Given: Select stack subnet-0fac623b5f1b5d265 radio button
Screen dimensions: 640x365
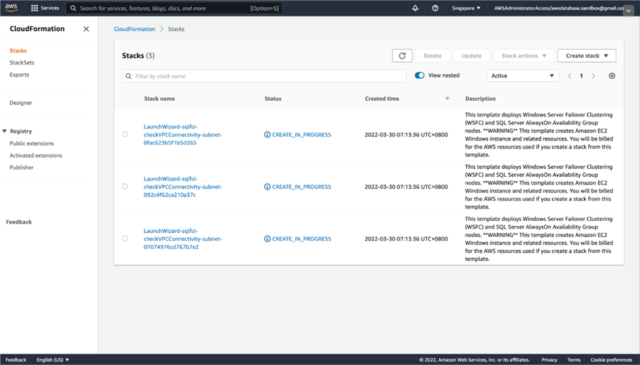Looking at the screenshot, I should (125, 134).
